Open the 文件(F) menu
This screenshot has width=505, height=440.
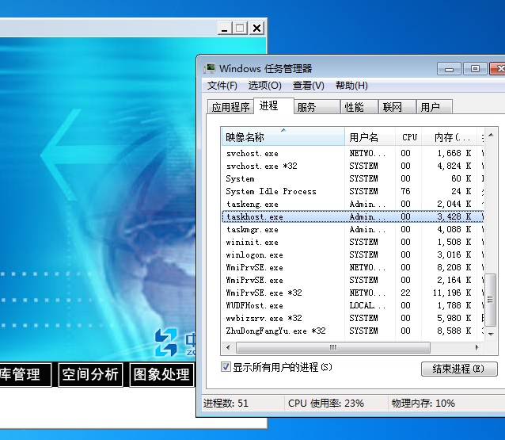[222, 86]
